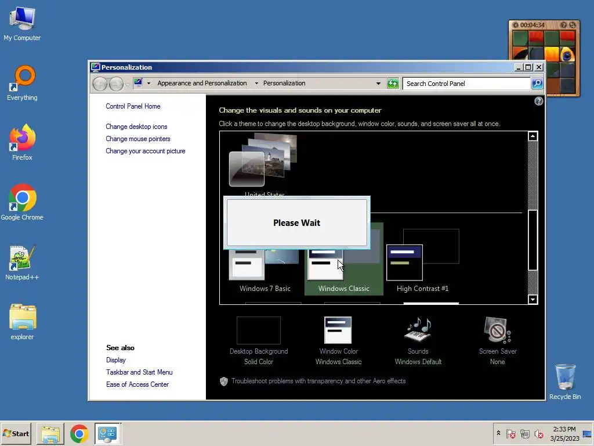The image size is (594, 446).
Task: Show hidden tray icons chevron
Action: click(498, 433)
